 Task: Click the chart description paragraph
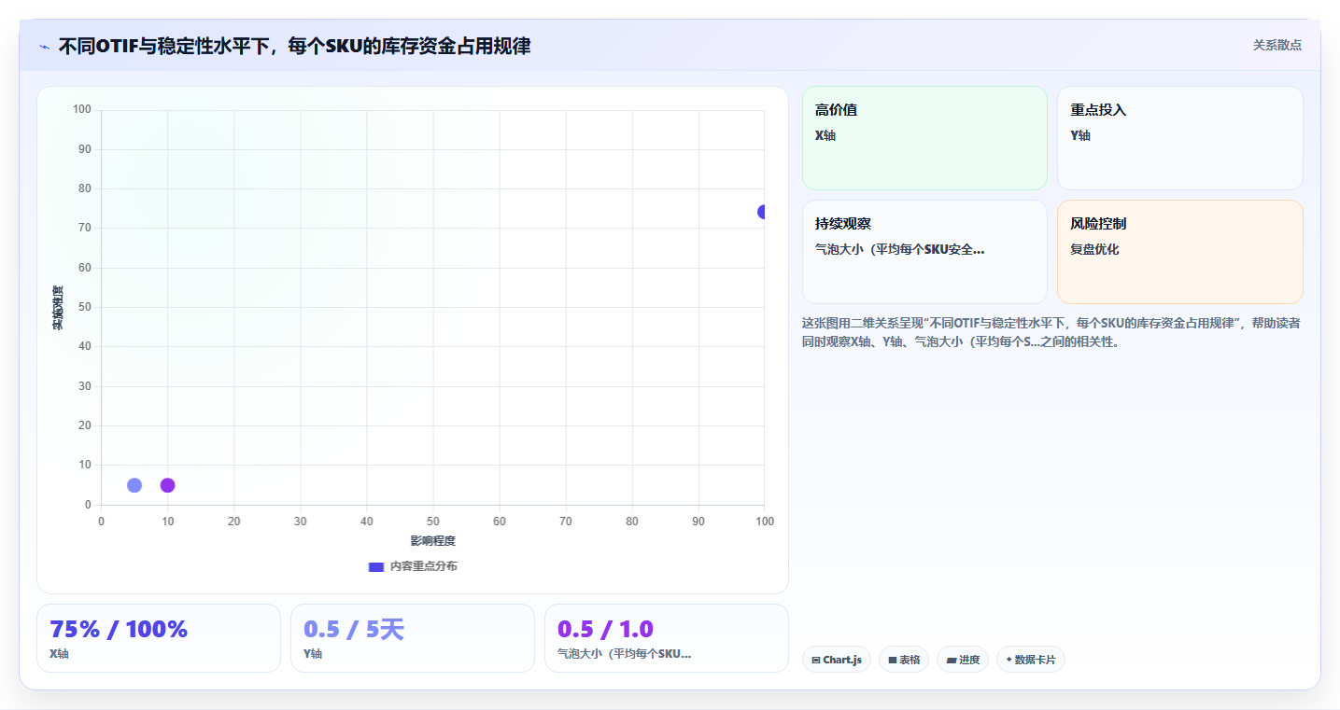click(1051, 332)
